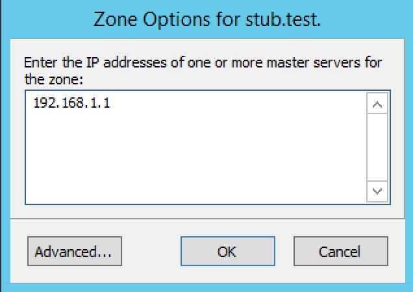Click the 'Zone Options for stub.test.' title bar
This screenshot has height=292, width=413.
pos(206,19)
